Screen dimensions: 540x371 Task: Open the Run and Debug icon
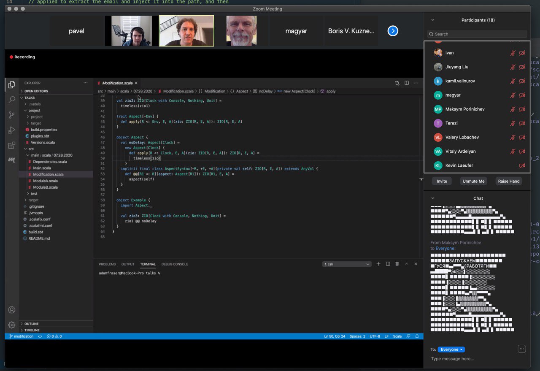tap(12, 130)
